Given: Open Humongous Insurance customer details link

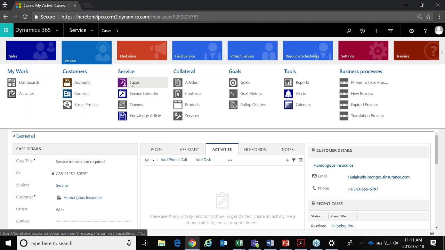Looking at the screenshot, I should [333, 165].
